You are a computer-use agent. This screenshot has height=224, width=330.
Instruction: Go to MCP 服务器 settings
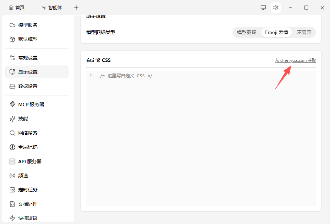(x=37, y=104)
